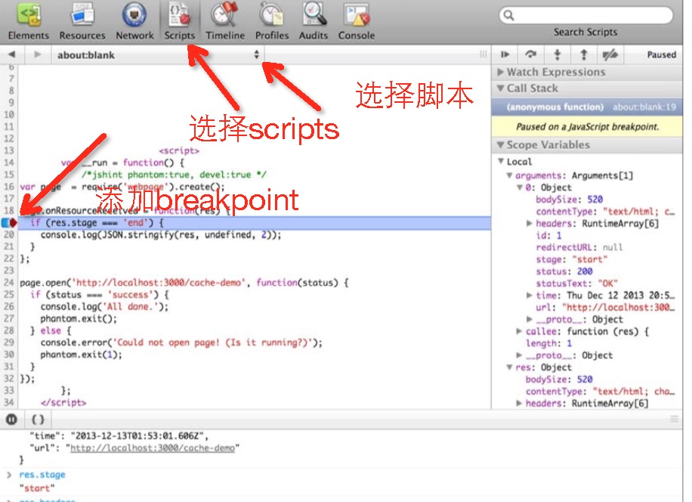
Task: Click bodySize: 520 under res
Action: 559,380
